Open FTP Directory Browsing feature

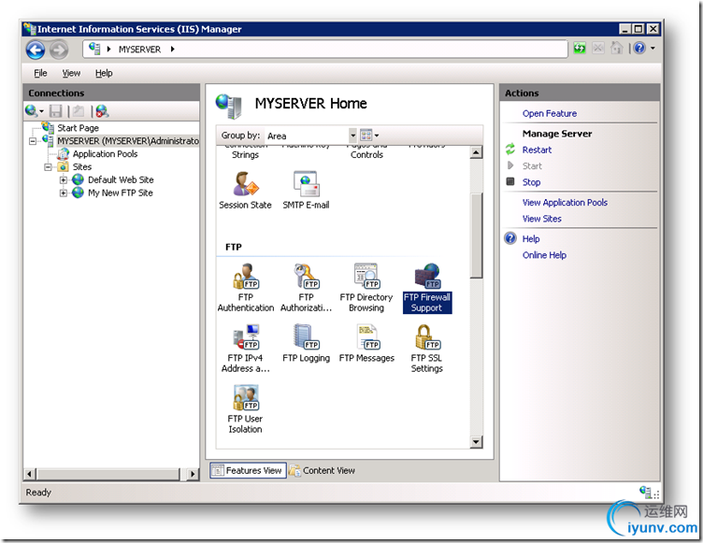tap(366, 288)
